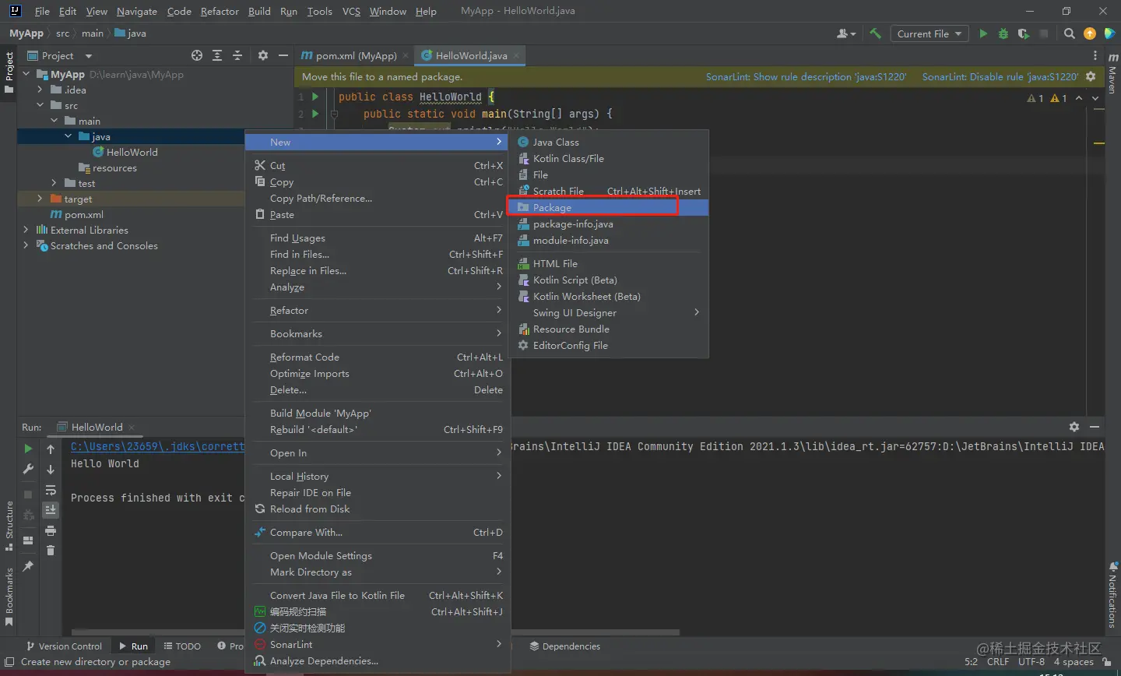Run the current file with the green arrow
This screenshot has width=1121, height=676.
click(x=983, y=33)
